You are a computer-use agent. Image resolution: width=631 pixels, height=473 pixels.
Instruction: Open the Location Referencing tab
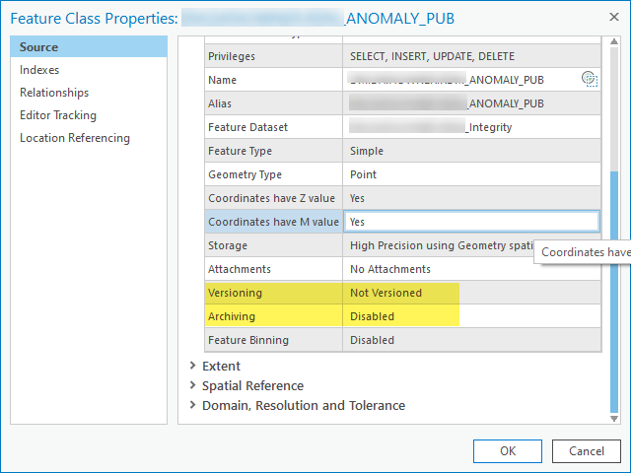(x=75, y=138)
